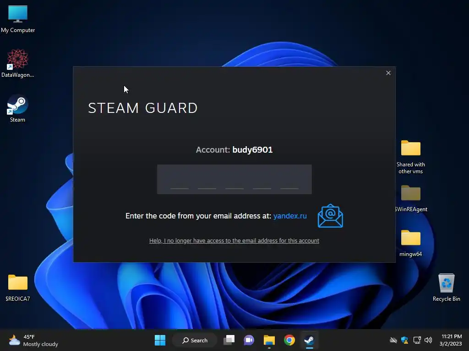Select the DataWagon desktop shortcut

pos(18,63)
